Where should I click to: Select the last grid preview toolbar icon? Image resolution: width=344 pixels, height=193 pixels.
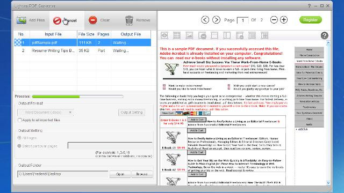(x=264, y=35)
